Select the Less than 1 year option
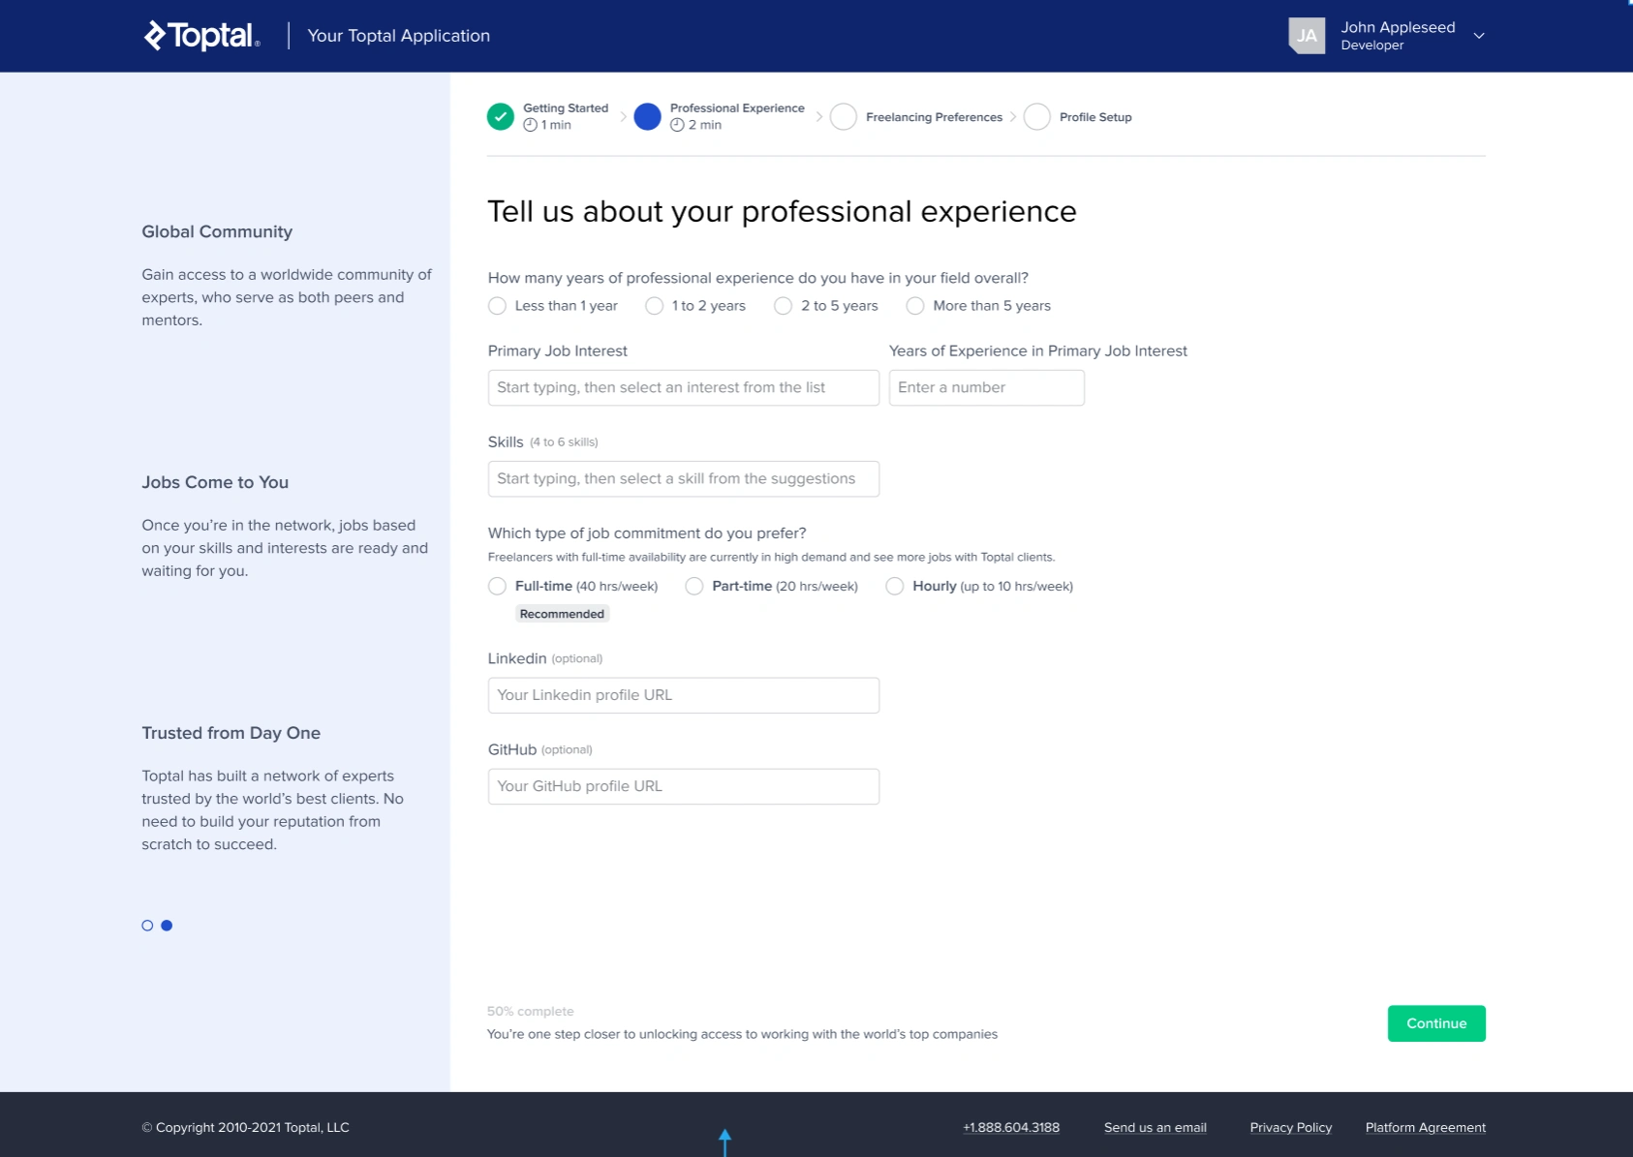1633x1157 pixels. (497, 306)
